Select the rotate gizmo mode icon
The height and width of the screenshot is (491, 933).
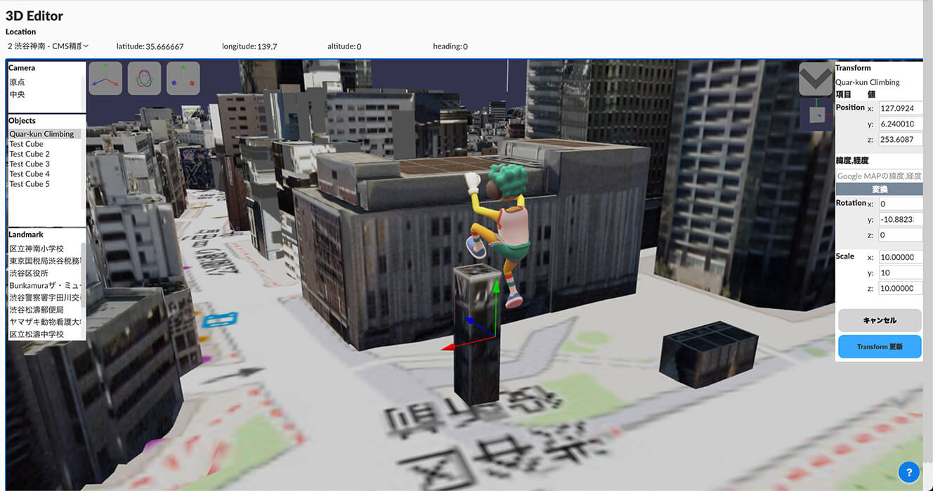(x=144, y=78)
